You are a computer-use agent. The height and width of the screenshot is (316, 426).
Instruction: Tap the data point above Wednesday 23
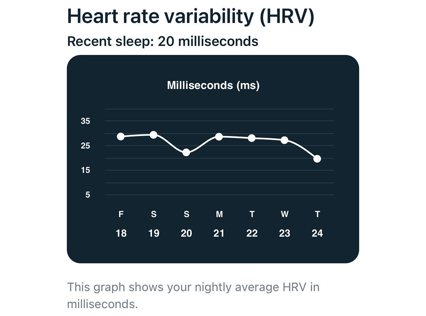(284, 140)
